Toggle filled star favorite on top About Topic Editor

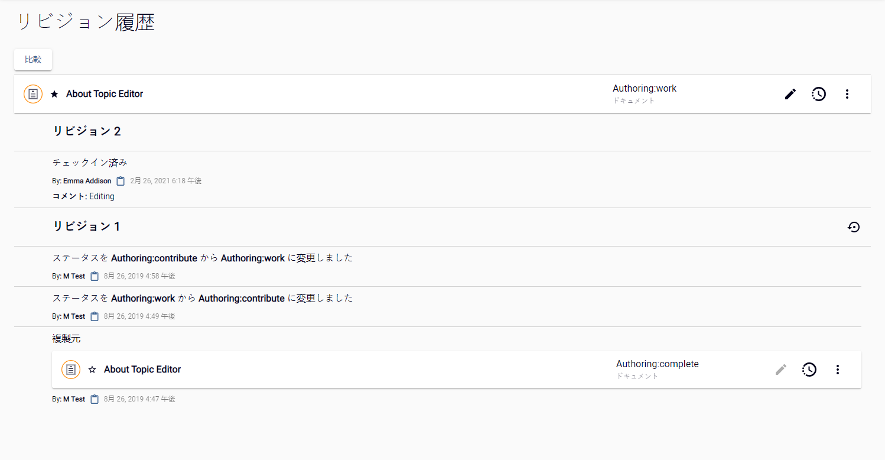click(x=54, y=94)
